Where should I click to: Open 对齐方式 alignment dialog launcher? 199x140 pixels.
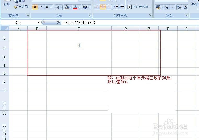pyautogui.click(x=150, y=15)
